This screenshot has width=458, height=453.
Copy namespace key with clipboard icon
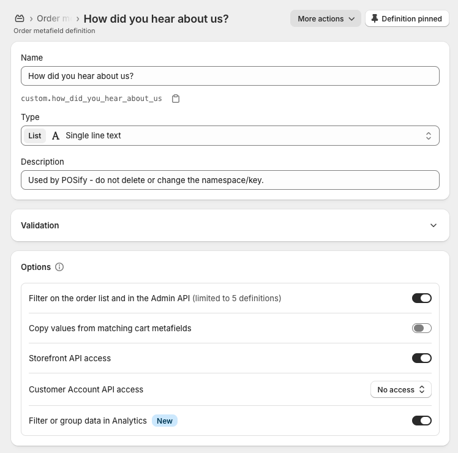click(176, 99)
